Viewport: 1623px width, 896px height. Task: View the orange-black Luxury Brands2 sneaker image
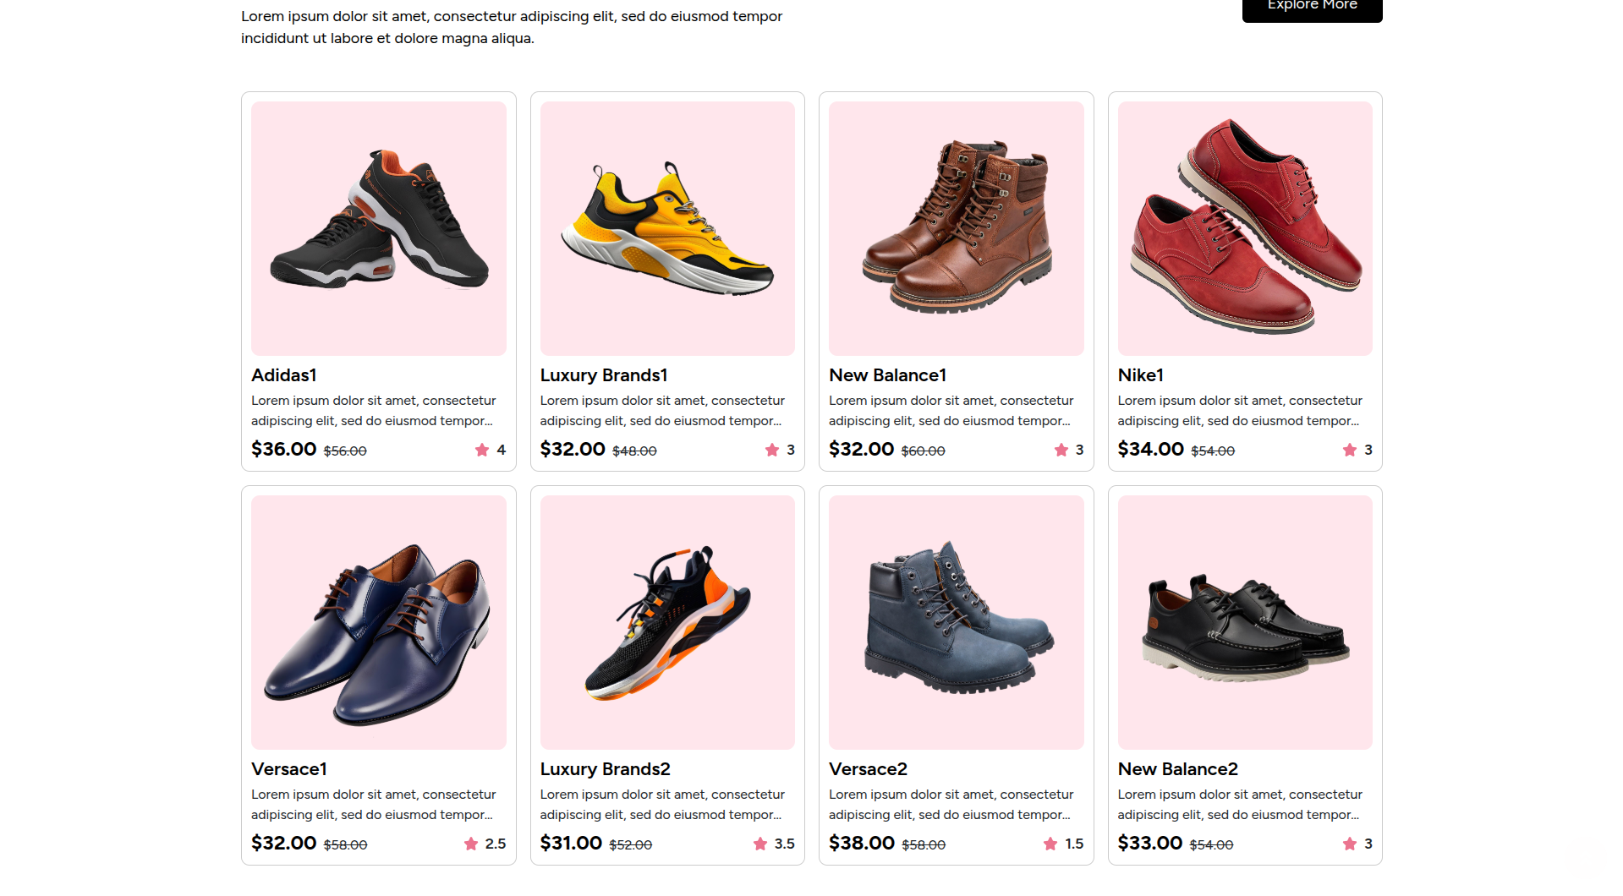[667, 622]
